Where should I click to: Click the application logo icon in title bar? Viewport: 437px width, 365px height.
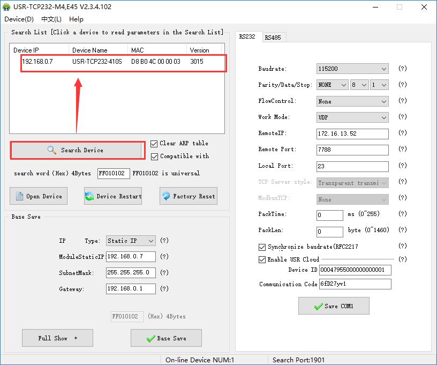(6, 6)
